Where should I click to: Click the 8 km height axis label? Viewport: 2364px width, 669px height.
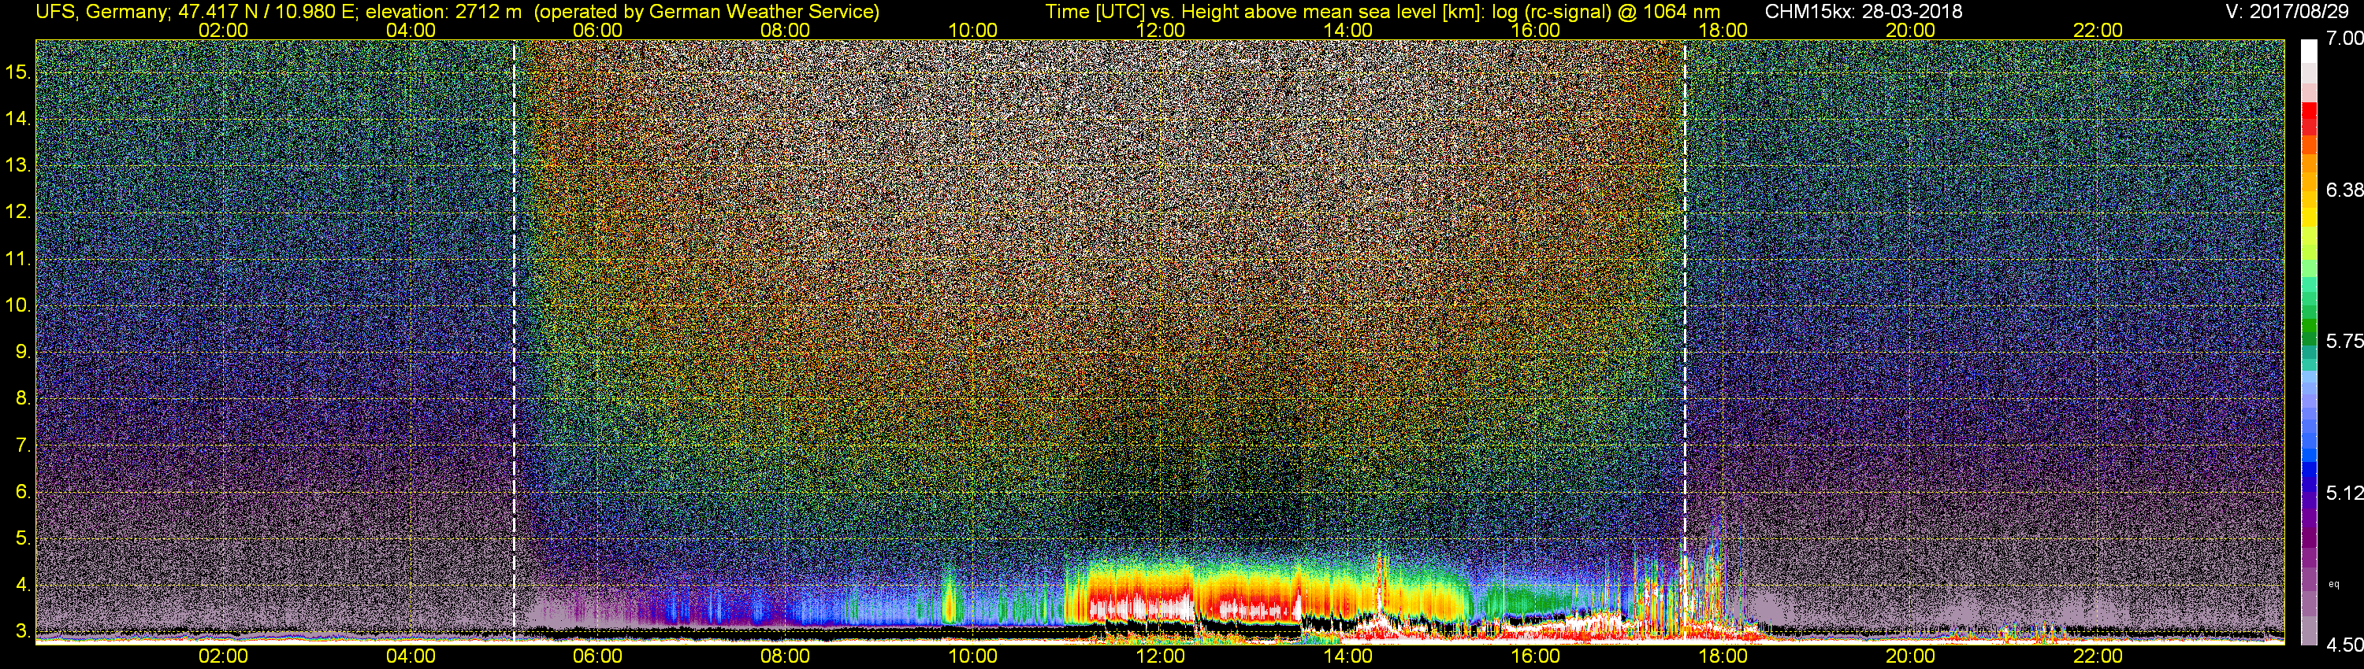[x=22, y=399]
